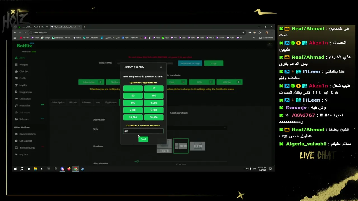Open the Widgets grid icon in the sidebar
Image resolution: width=358 pixels, height=201 pixels.
[16, 64]
